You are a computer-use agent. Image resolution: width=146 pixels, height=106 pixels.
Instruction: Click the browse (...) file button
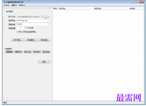[x=46, y=17]
